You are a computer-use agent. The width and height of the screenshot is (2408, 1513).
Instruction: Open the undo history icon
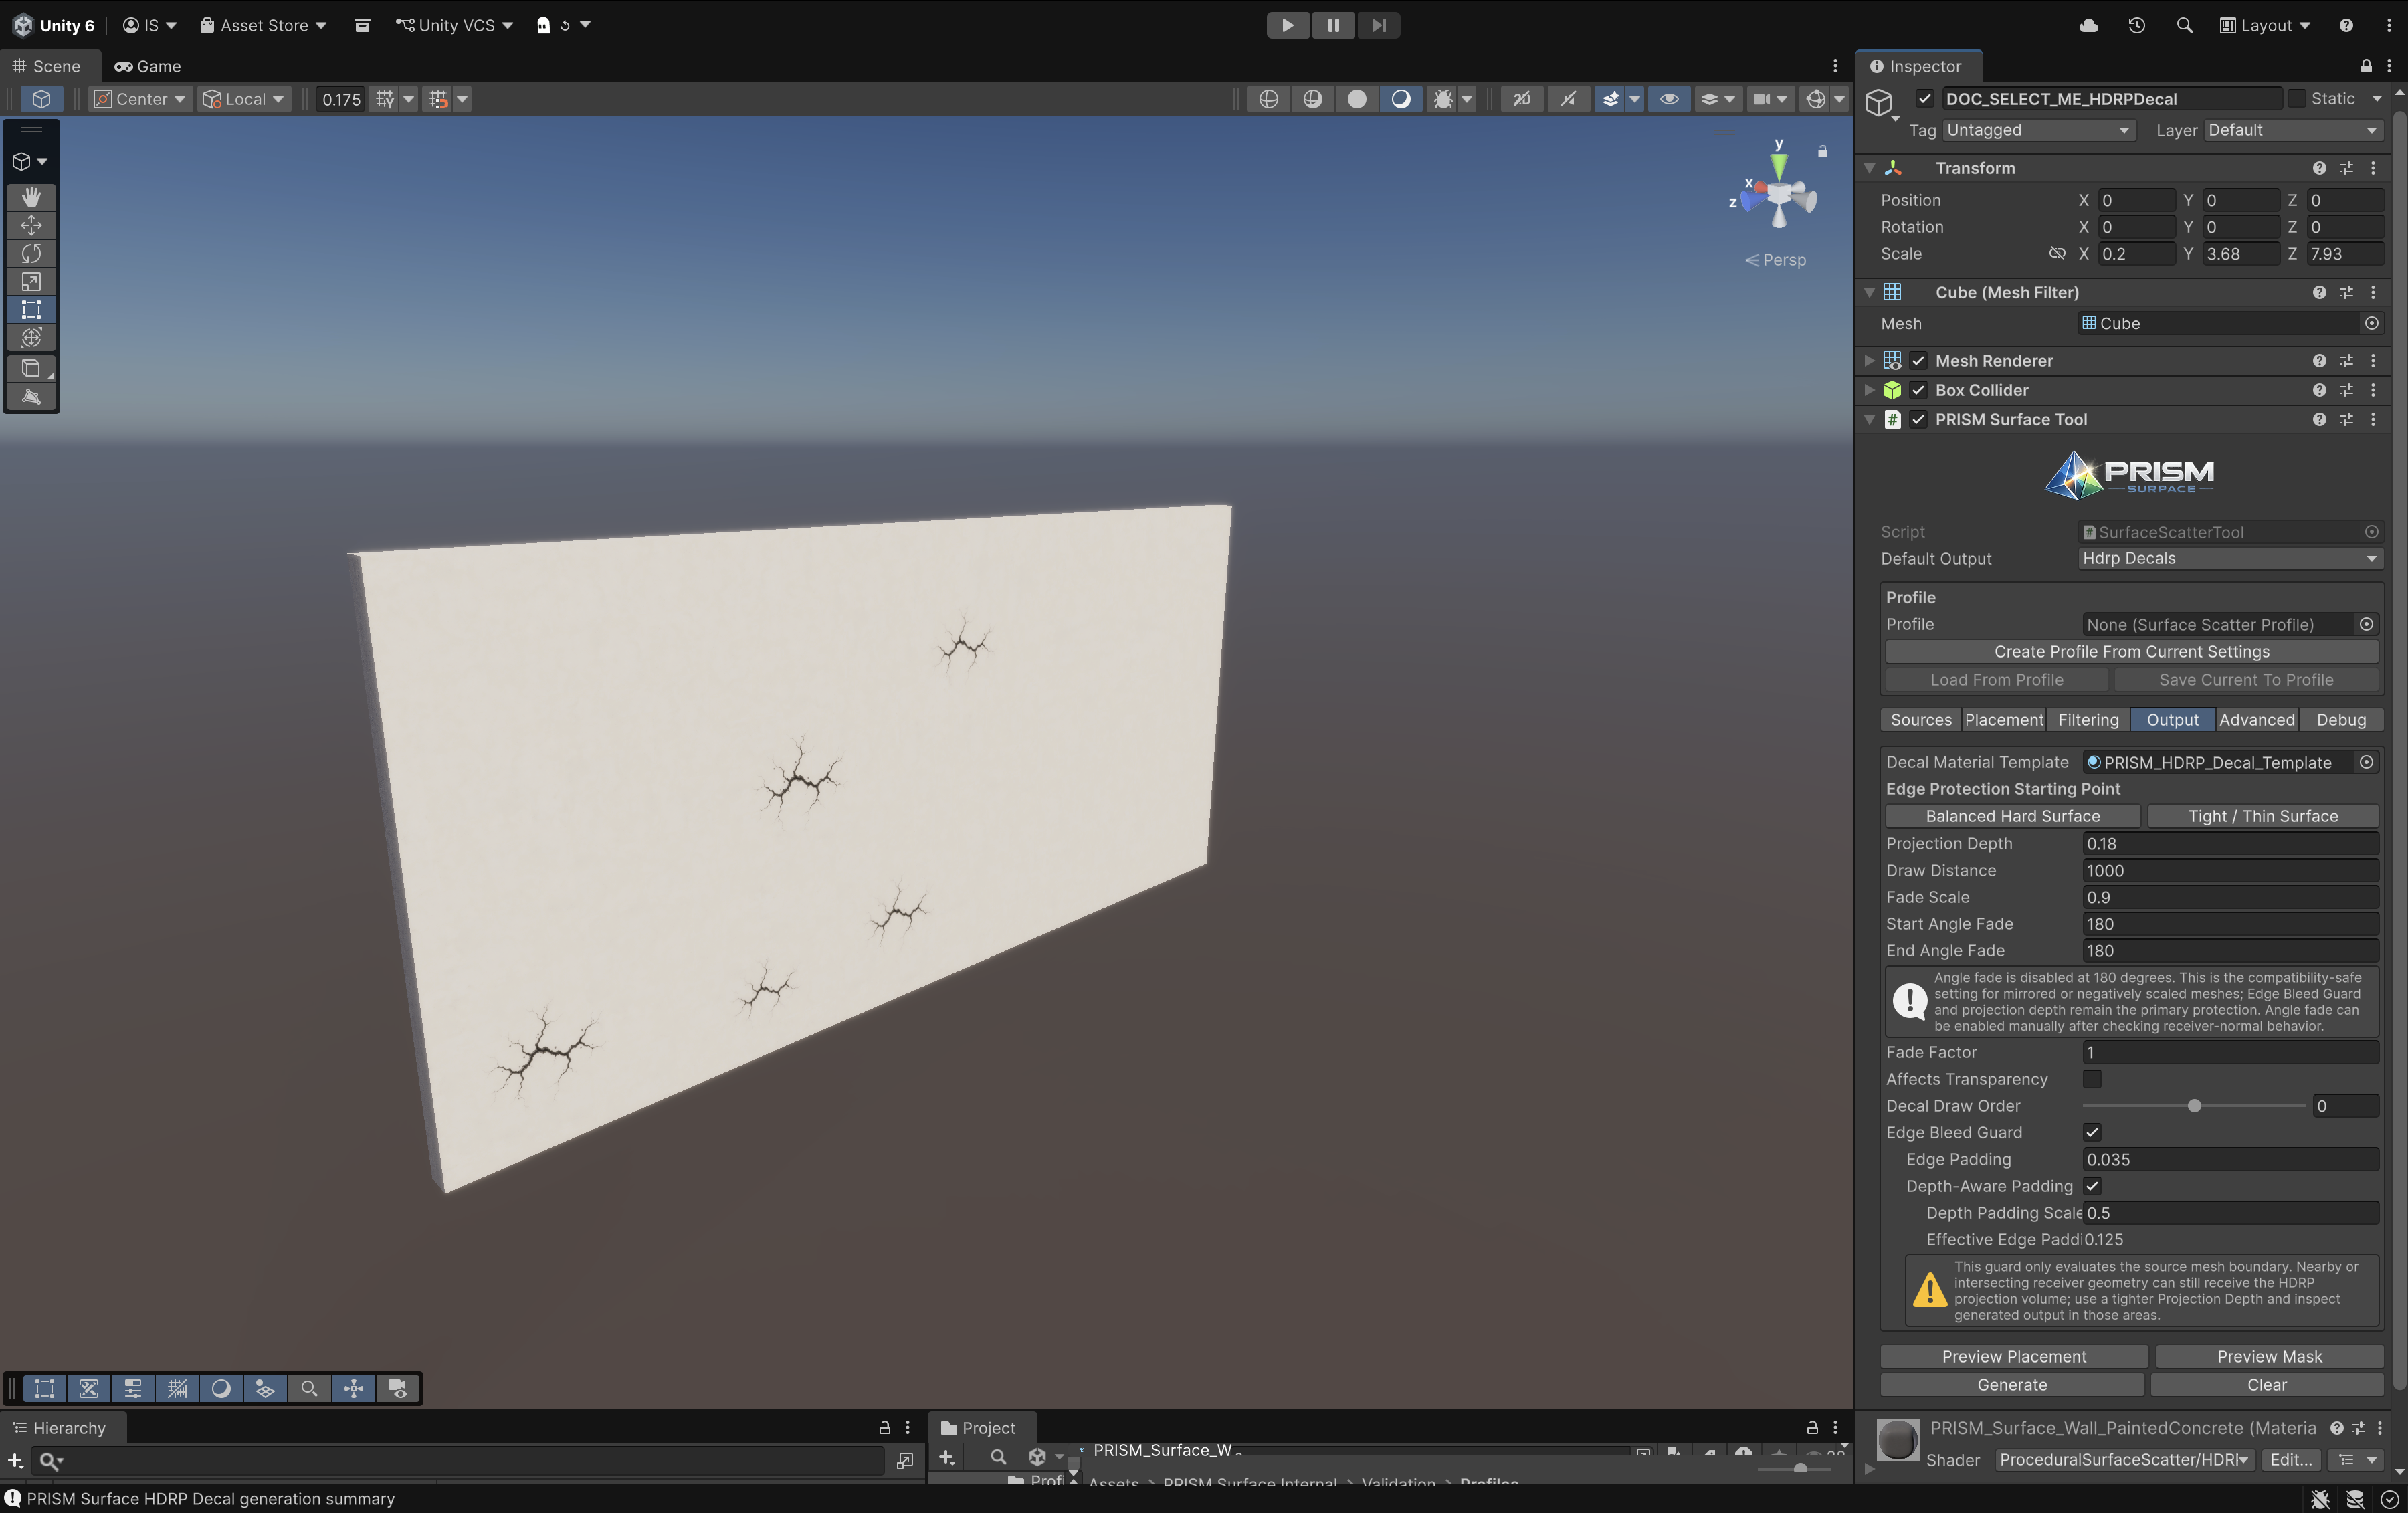coord(2136,25)
